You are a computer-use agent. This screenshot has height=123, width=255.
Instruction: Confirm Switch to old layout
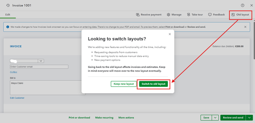(x=153, y=84)
